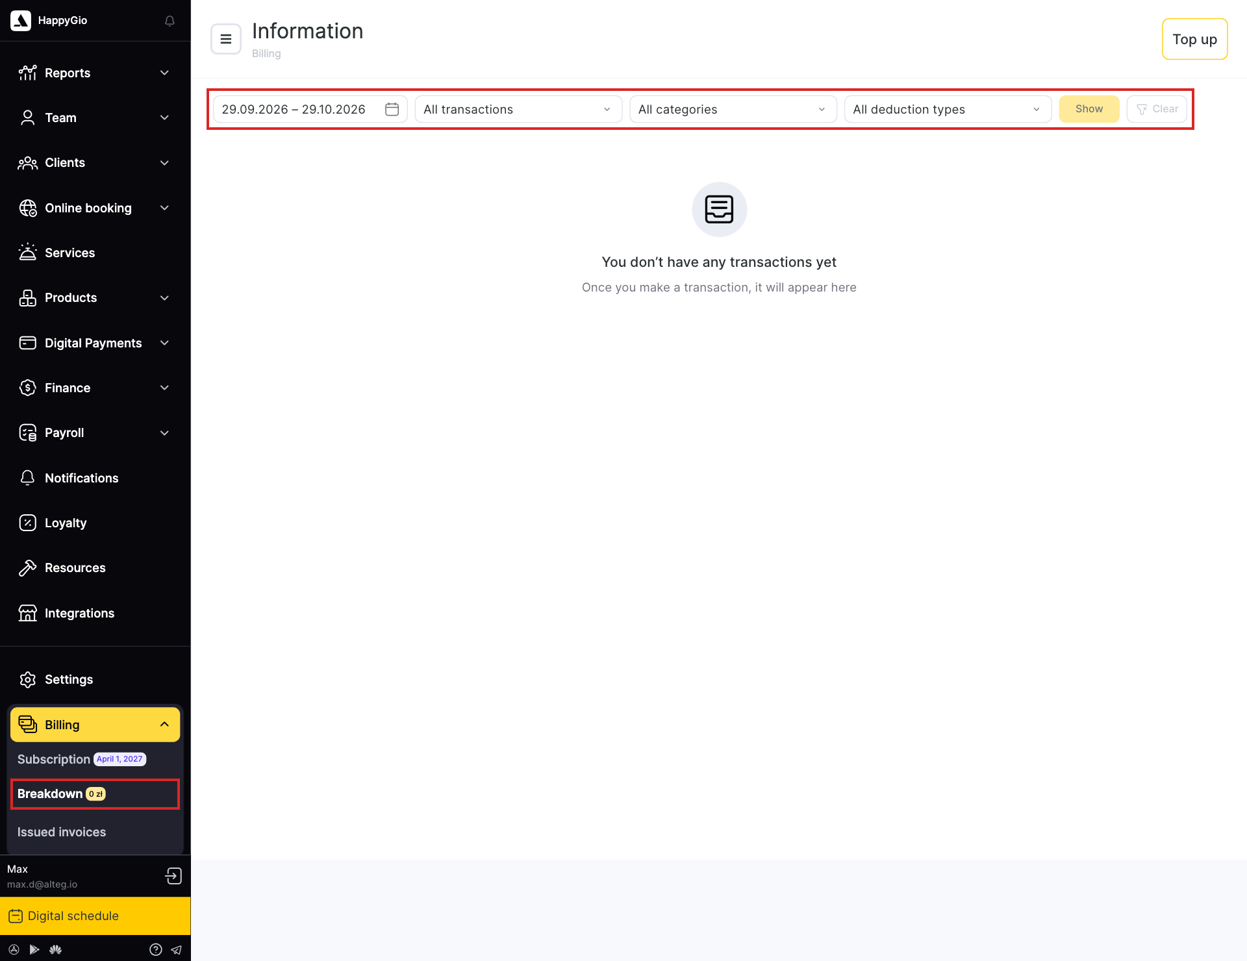The width and height of the screenshot is (1247, 961).
Task: Open the All categories dropdown
Action: (x=733, y=109)
